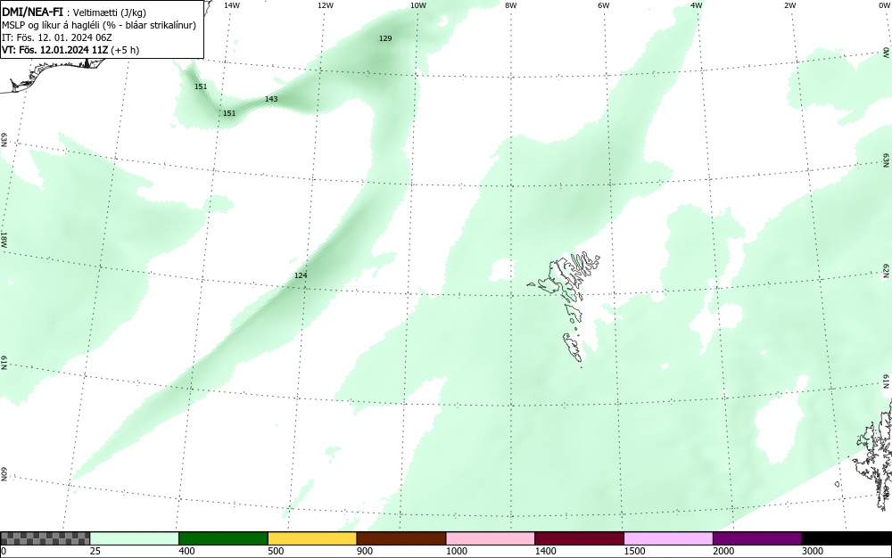The width and height of the screenshot is (892, 558).
Task: Click the yellow 500–900 legend swatch
Action: click(312, 538)
